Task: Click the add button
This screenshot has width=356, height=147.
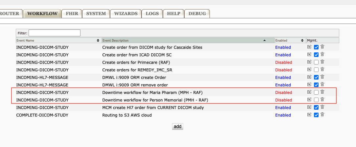Action: [x=177, y=127]
